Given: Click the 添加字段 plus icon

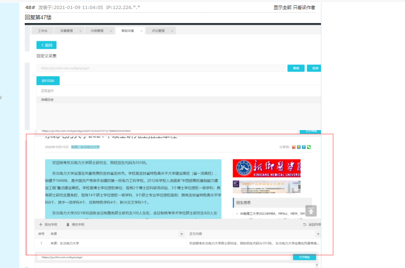Looking at the screenshot, I should coord(40,224).
